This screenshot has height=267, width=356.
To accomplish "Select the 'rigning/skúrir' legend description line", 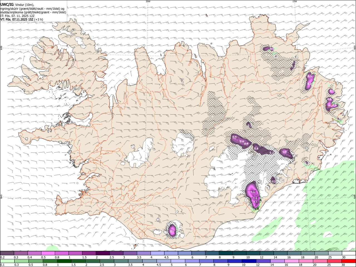I will coord(32,8).
